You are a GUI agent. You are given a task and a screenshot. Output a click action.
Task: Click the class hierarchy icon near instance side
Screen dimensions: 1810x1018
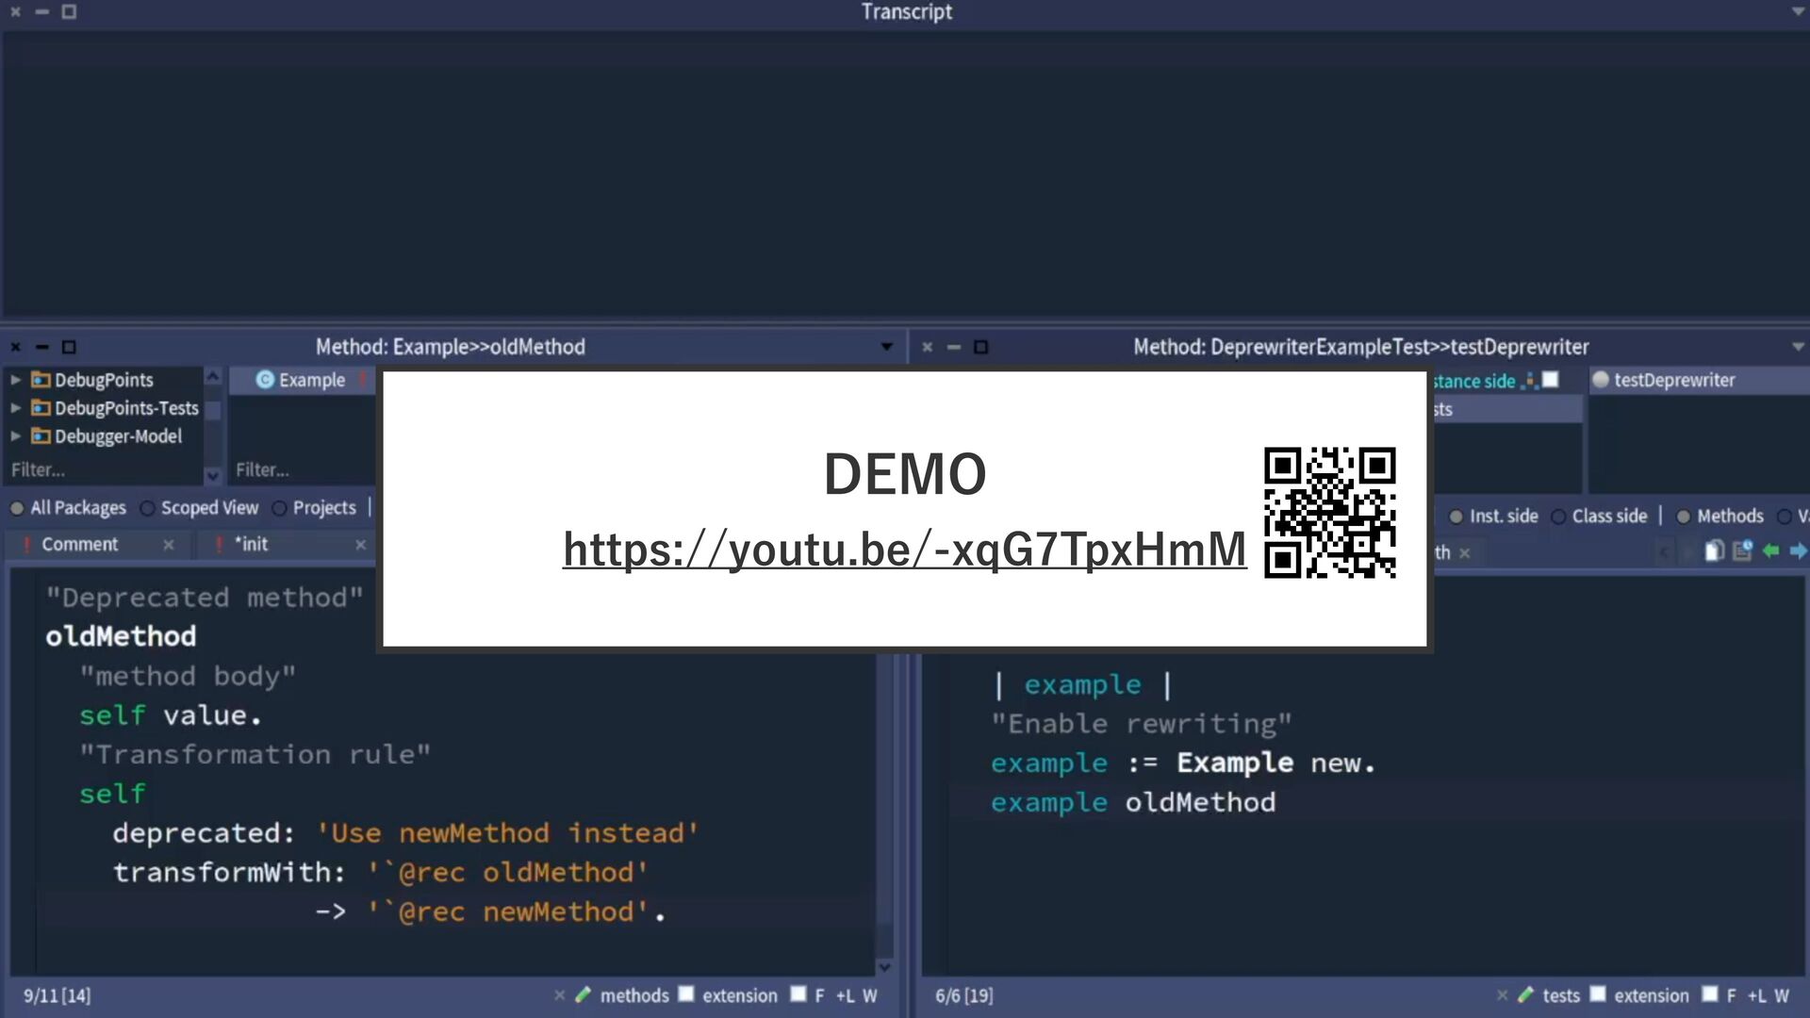[1530, 381]
